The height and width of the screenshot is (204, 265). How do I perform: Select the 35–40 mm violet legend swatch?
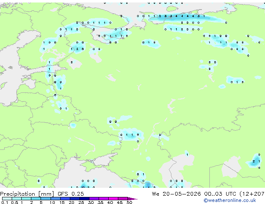[104, 199]
